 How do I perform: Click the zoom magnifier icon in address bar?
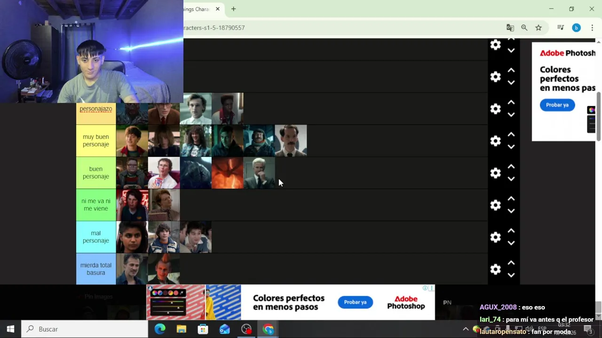[x=524, y=28]
